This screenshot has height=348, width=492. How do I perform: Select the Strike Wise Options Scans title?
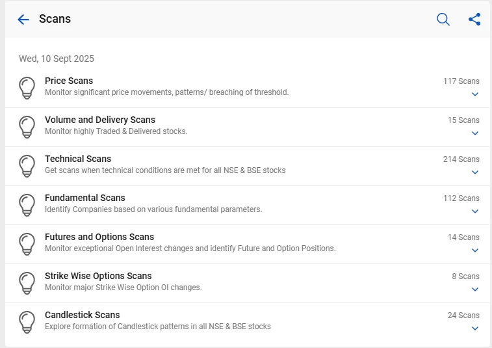[x=98, y=276]
